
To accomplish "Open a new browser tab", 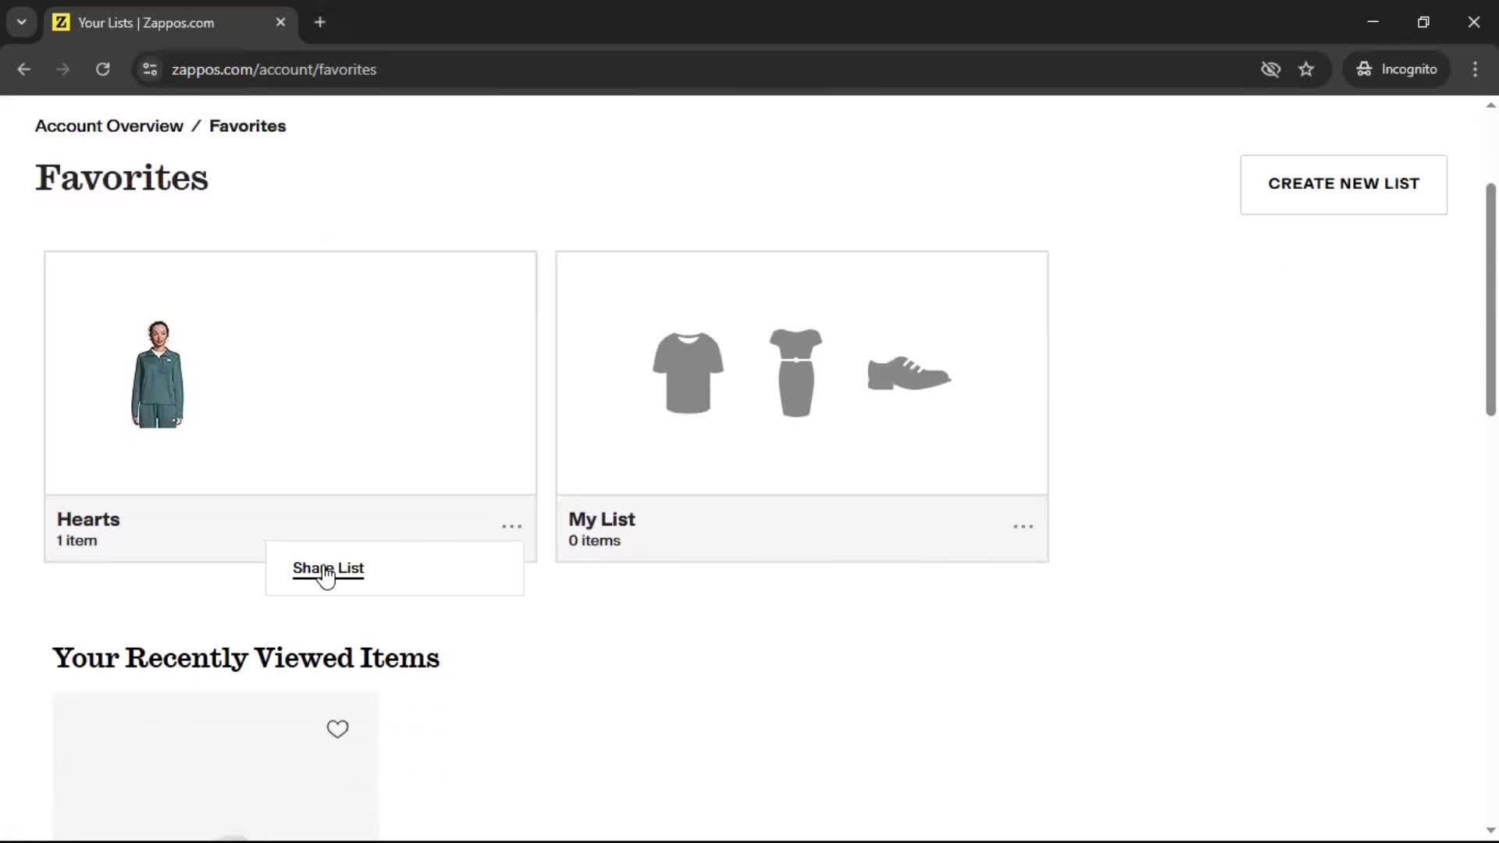I will (320, 23).
